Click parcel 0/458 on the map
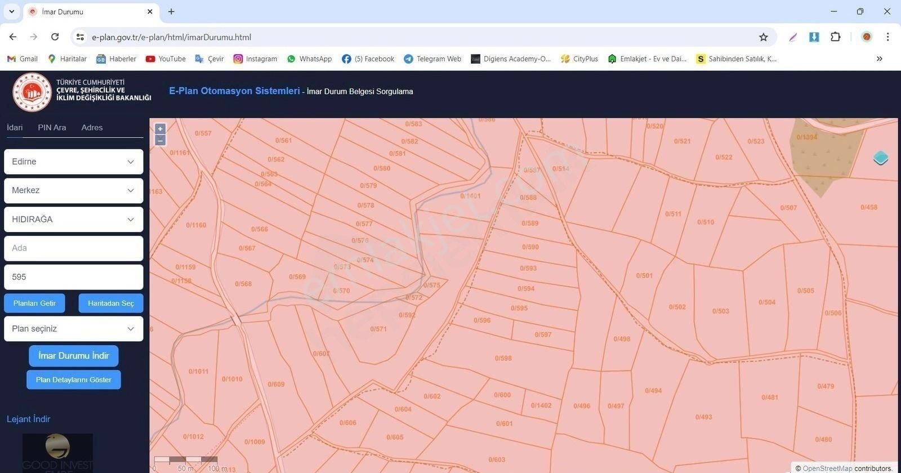901x473 pixels. [869, 207]
